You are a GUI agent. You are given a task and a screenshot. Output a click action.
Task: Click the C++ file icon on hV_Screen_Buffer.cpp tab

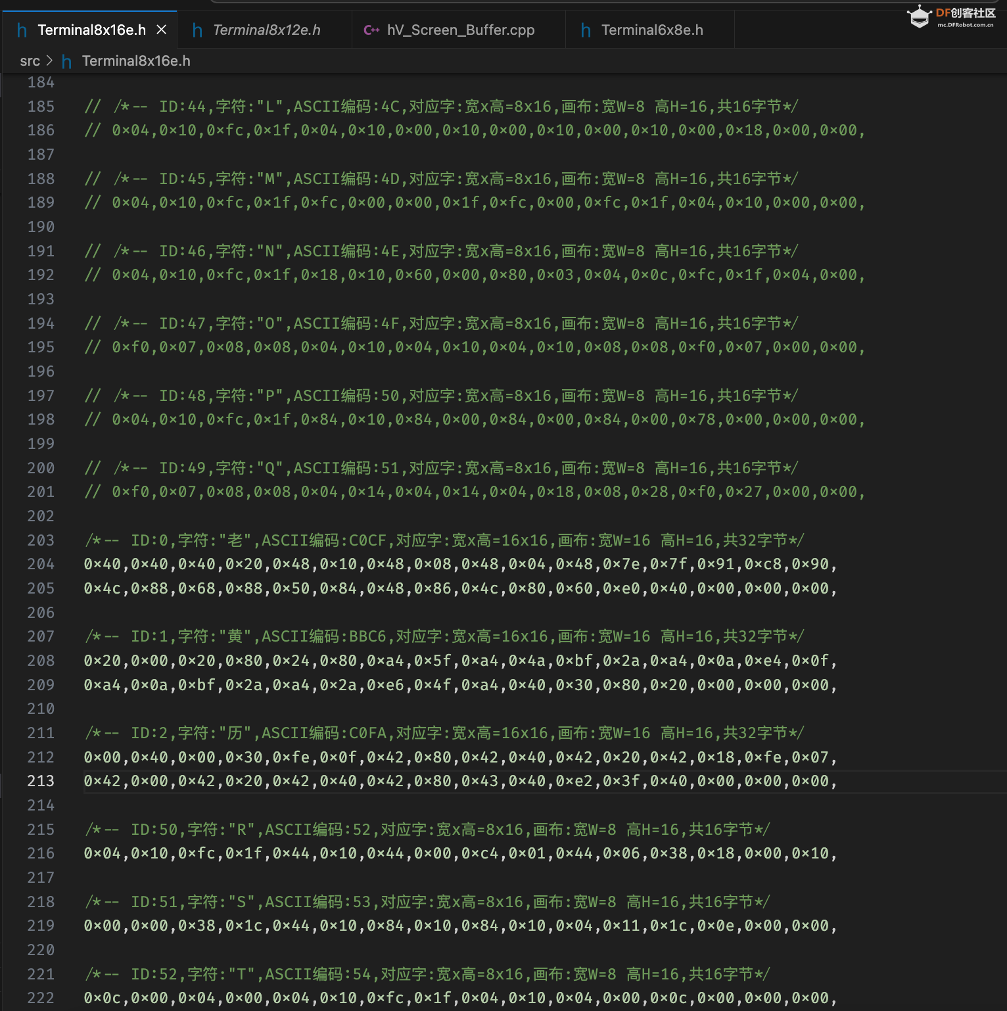pos(371,30)
